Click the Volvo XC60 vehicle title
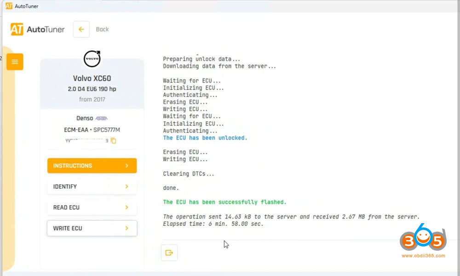This screenshot has width=460, height=276. pyautogui.click(x=92, y=78)
